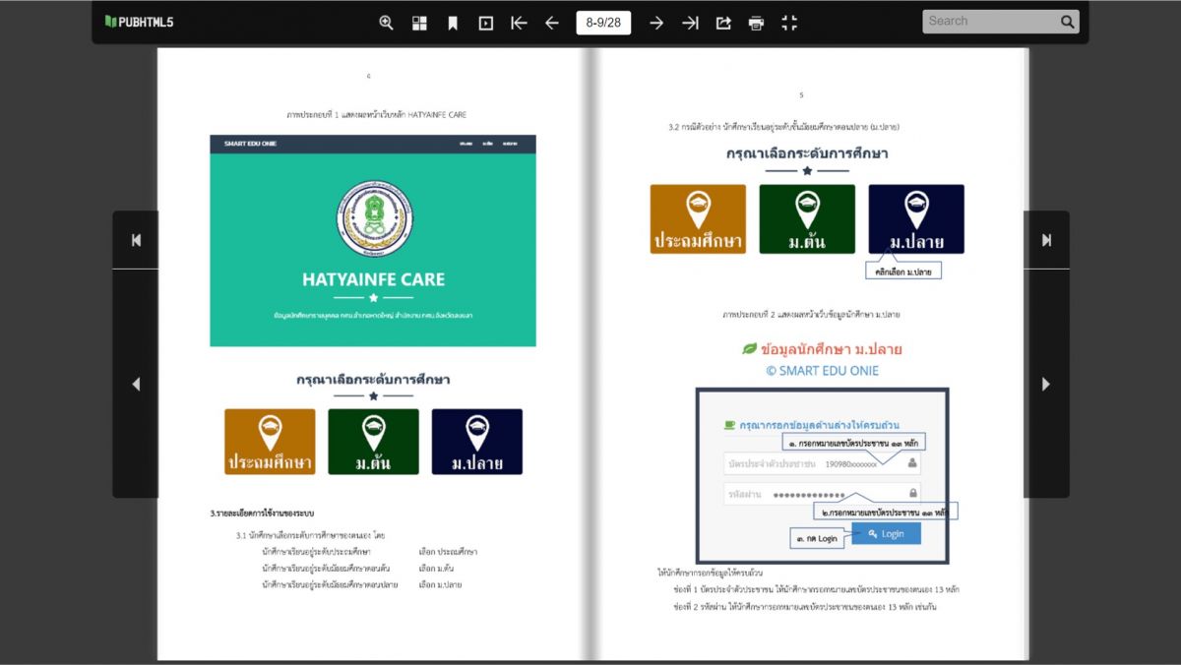Flip to previous page using left side arrow

click(x=136, y=384)
